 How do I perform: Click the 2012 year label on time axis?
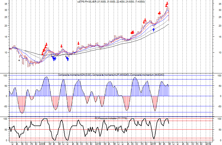209,144
